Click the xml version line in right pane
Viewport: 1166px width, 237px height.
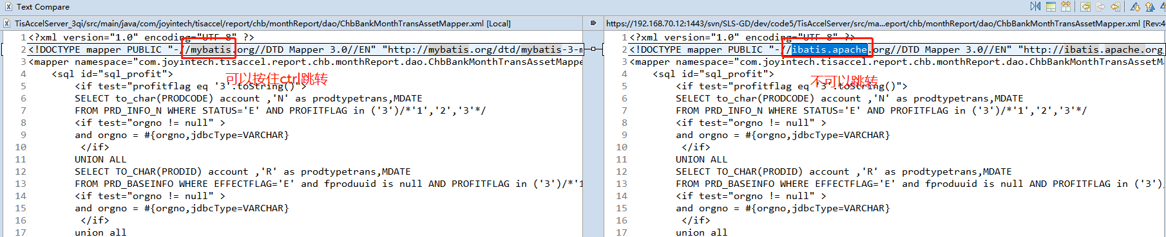(742, 37)
